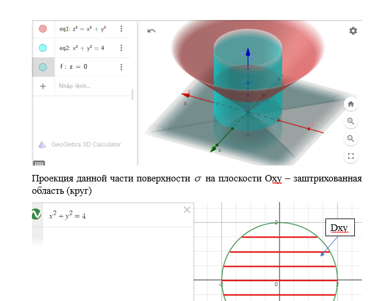Click the plus icon to add input
Image resolution: width=385 pixels, height=301 pixels.
point(43,86)
